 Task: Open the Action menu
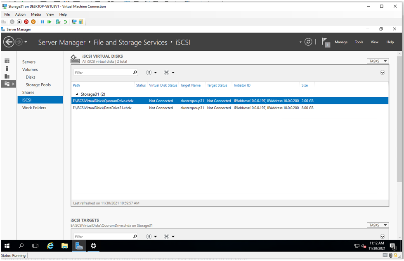pyautogui.click(x=20, y=14)
